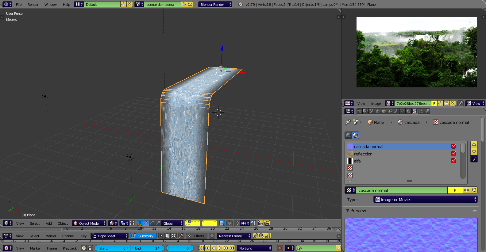This screenshot has width=486, height=252.
Task: Open the Render menu
Action: (x=33, y=5)
